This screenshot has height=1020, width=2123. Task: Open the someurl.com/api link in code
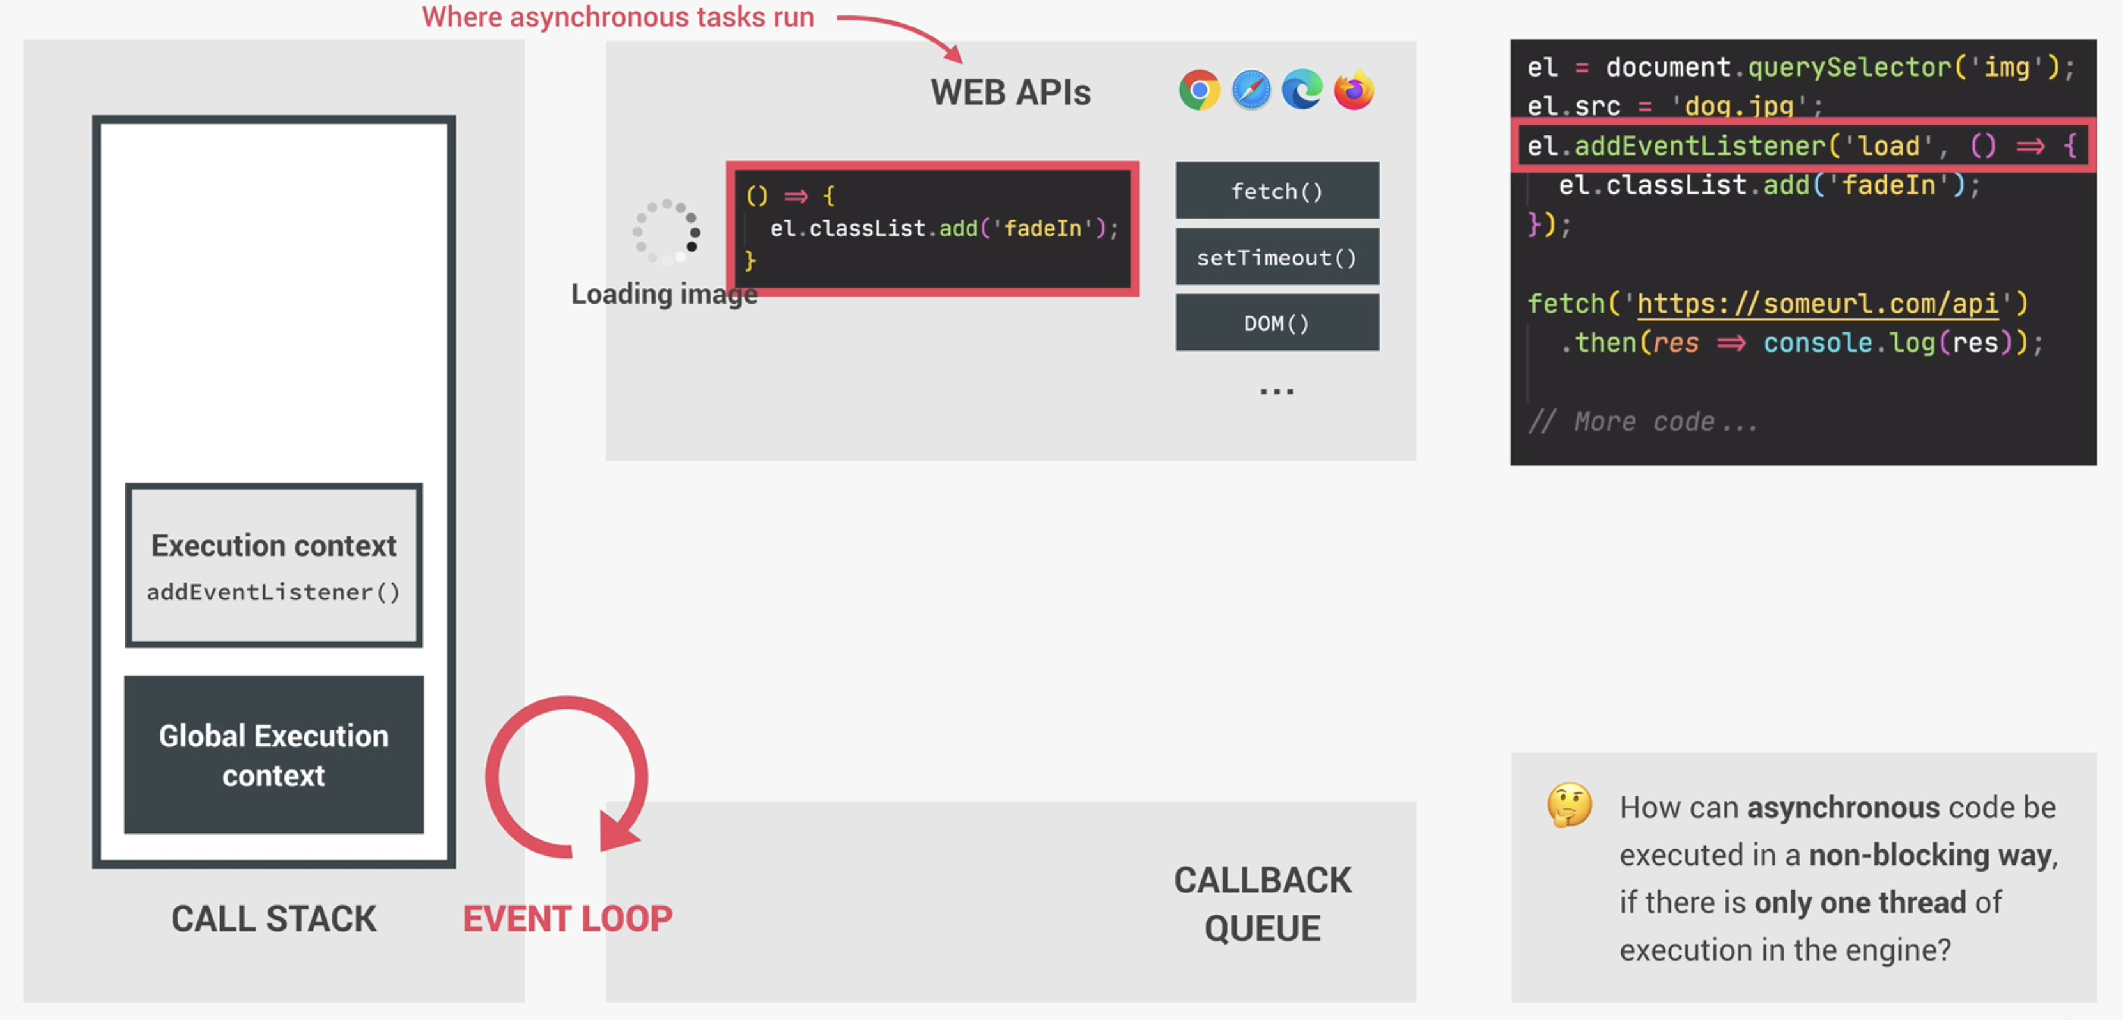pos(1818,304)
